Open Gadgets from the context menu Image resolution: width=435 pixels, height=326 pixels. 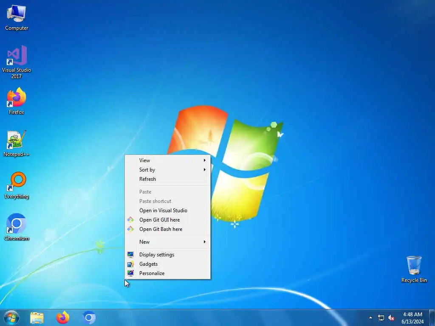(x=167, y=264)
